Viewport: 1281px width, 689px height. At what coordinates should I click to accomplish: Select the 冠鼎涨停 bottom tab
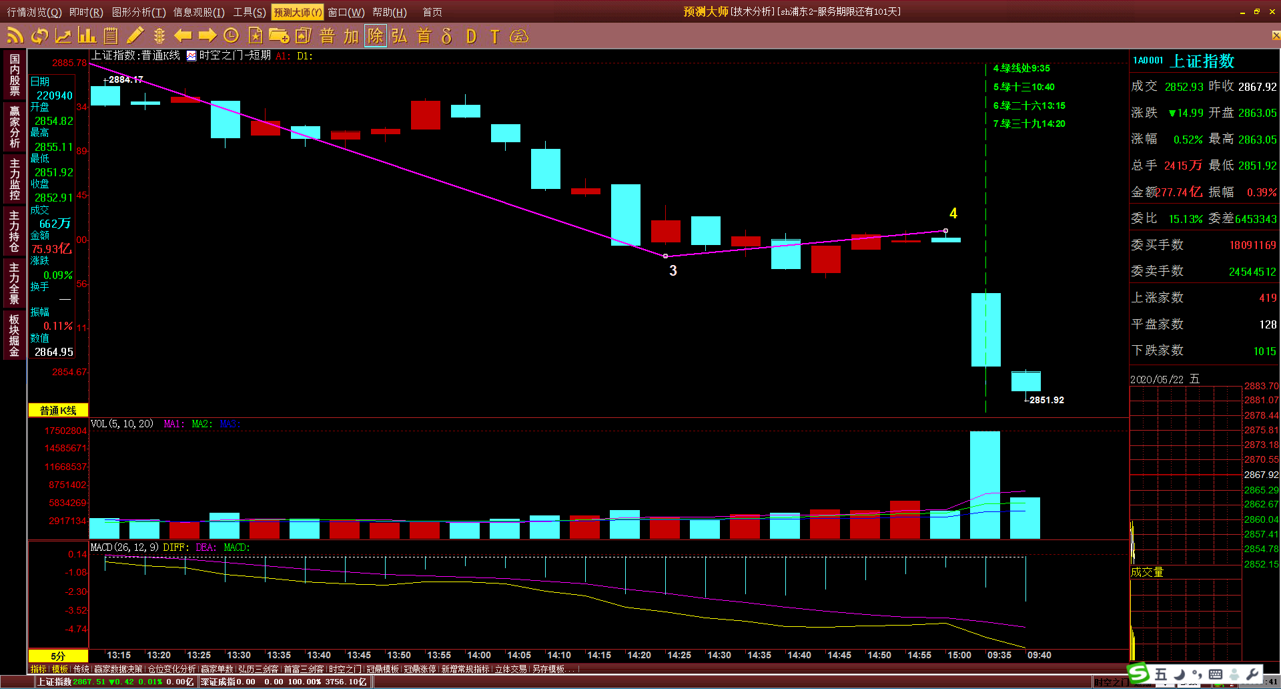(420, 669)
